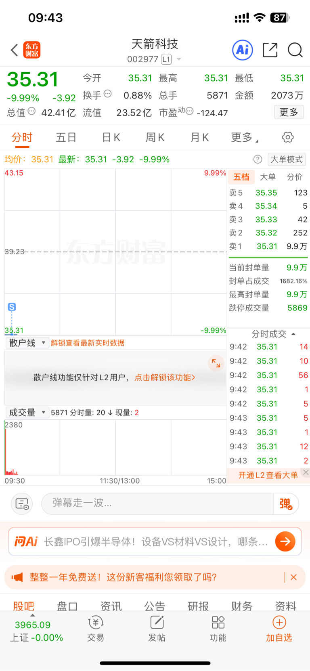Tap the 问Ai logo
Image resolution: width=310 pixels, height=671 pixels.
click(26, 541)
